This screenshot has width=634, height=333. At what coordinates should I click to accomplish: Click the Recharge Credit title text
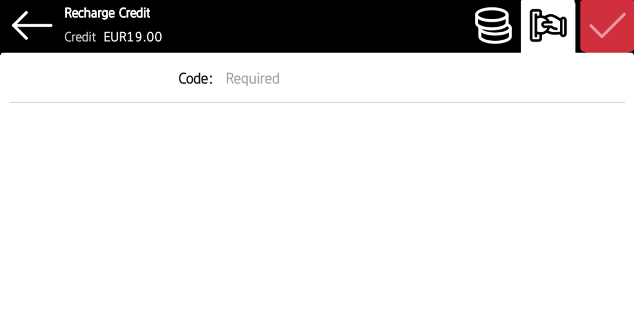[x=107, y=13]
